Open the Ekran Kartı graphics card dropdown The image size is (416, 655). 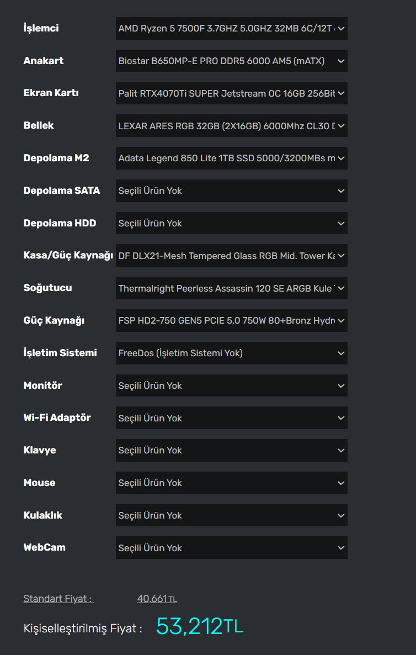pos(231,93)
